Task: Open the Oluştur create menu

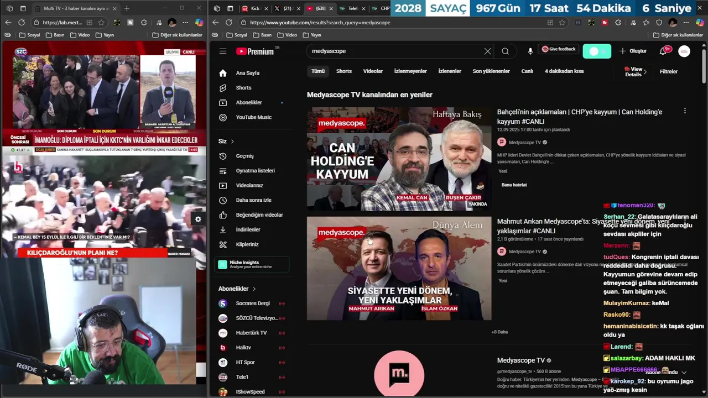Action: (633, 51)
